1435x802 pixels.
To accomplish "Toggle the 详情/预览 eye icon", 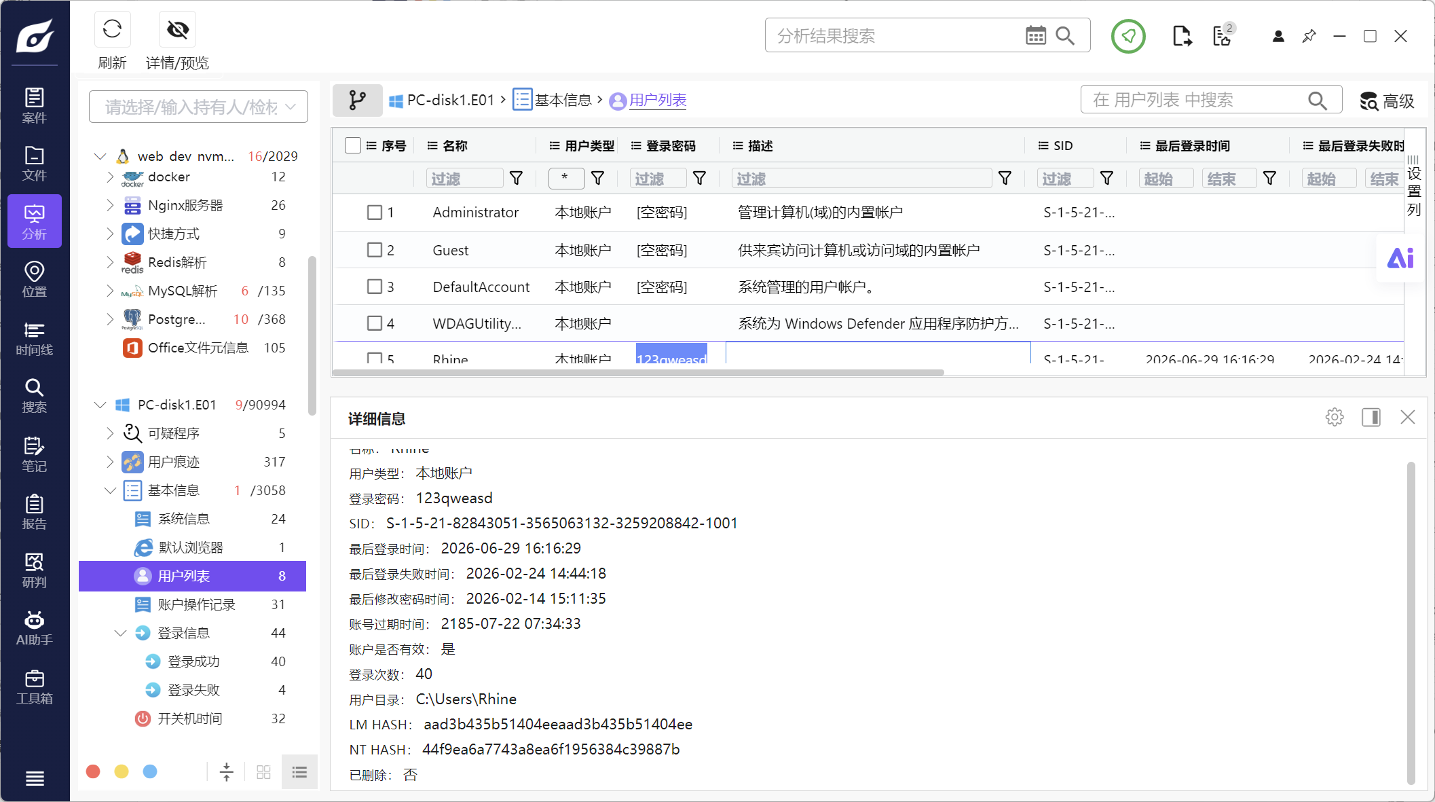I will pyautogui.click(x=177, y=29).
